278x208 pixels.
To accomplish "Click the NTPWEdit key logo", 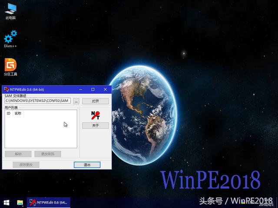I will click(96, 115).
